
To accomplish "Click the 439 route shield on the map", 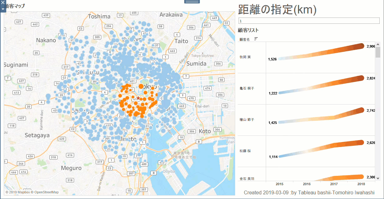I will coord(46,15).
